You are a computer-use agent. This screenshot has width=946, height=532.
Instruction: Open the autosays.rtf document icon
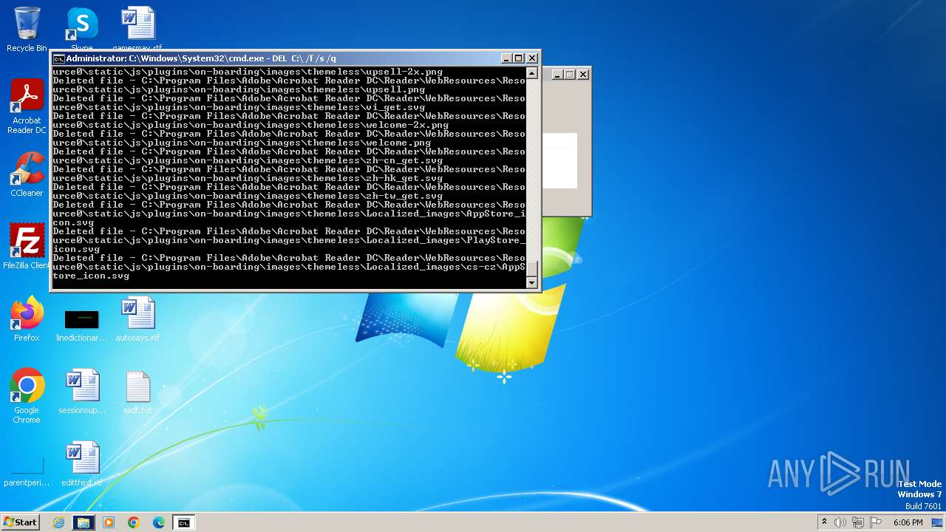pos(137,318)
